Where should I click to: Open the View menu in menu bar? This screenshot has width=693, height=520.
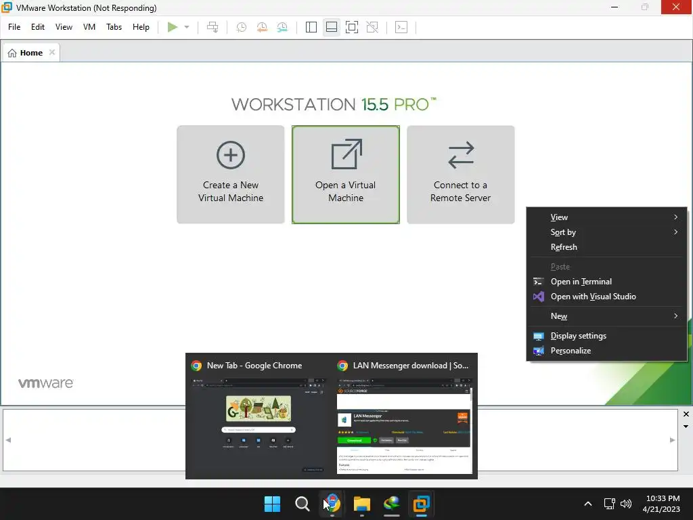pos(64,27)
